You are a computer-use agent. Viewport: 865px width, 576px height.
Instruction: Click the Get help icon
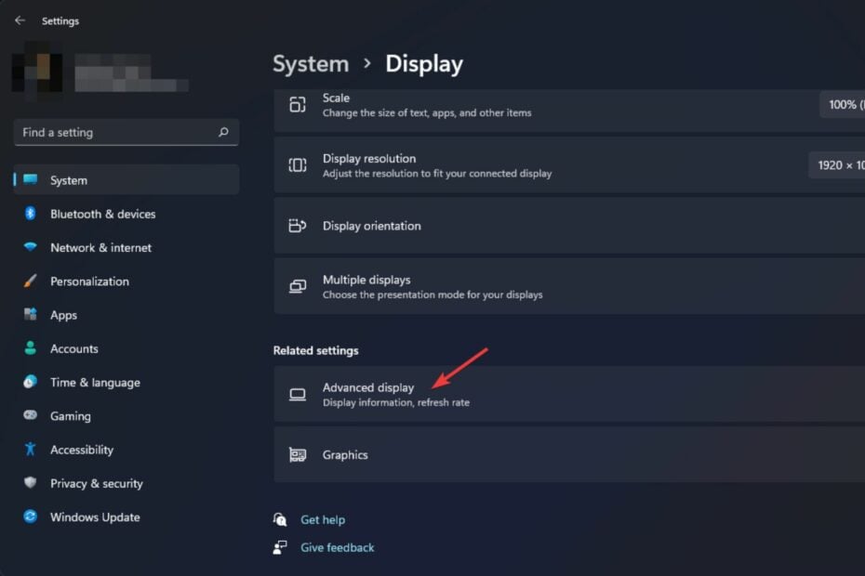280,519
